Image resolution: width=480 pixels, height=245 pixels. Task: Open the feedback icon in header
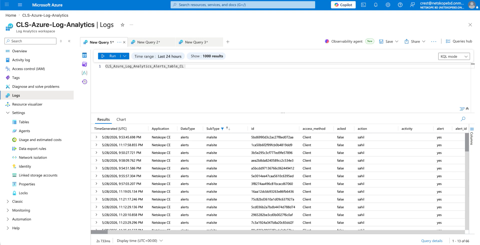pos(412,5)
